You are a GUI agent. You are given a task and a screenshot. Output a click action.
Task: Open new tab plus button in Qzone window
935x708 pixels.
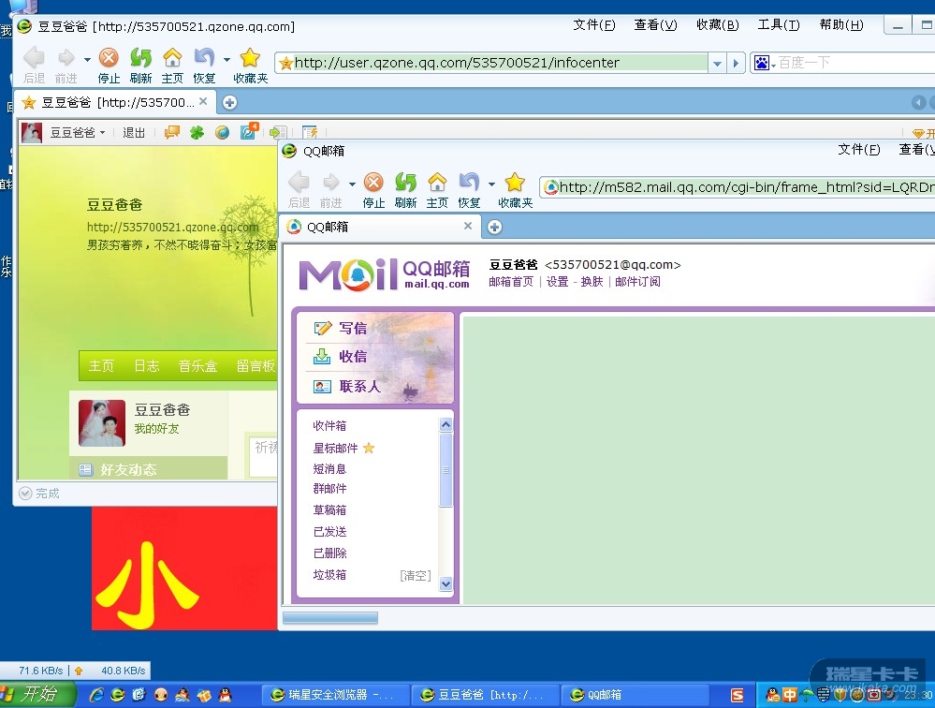(x=229, y=103)
